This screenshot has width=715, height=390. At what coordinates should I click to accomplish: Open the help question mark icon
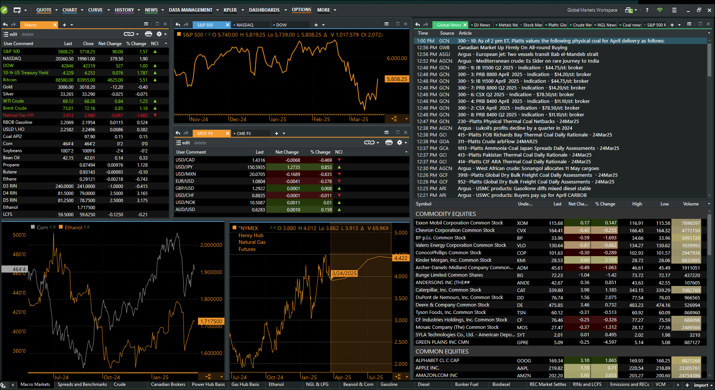pos(647,10)
